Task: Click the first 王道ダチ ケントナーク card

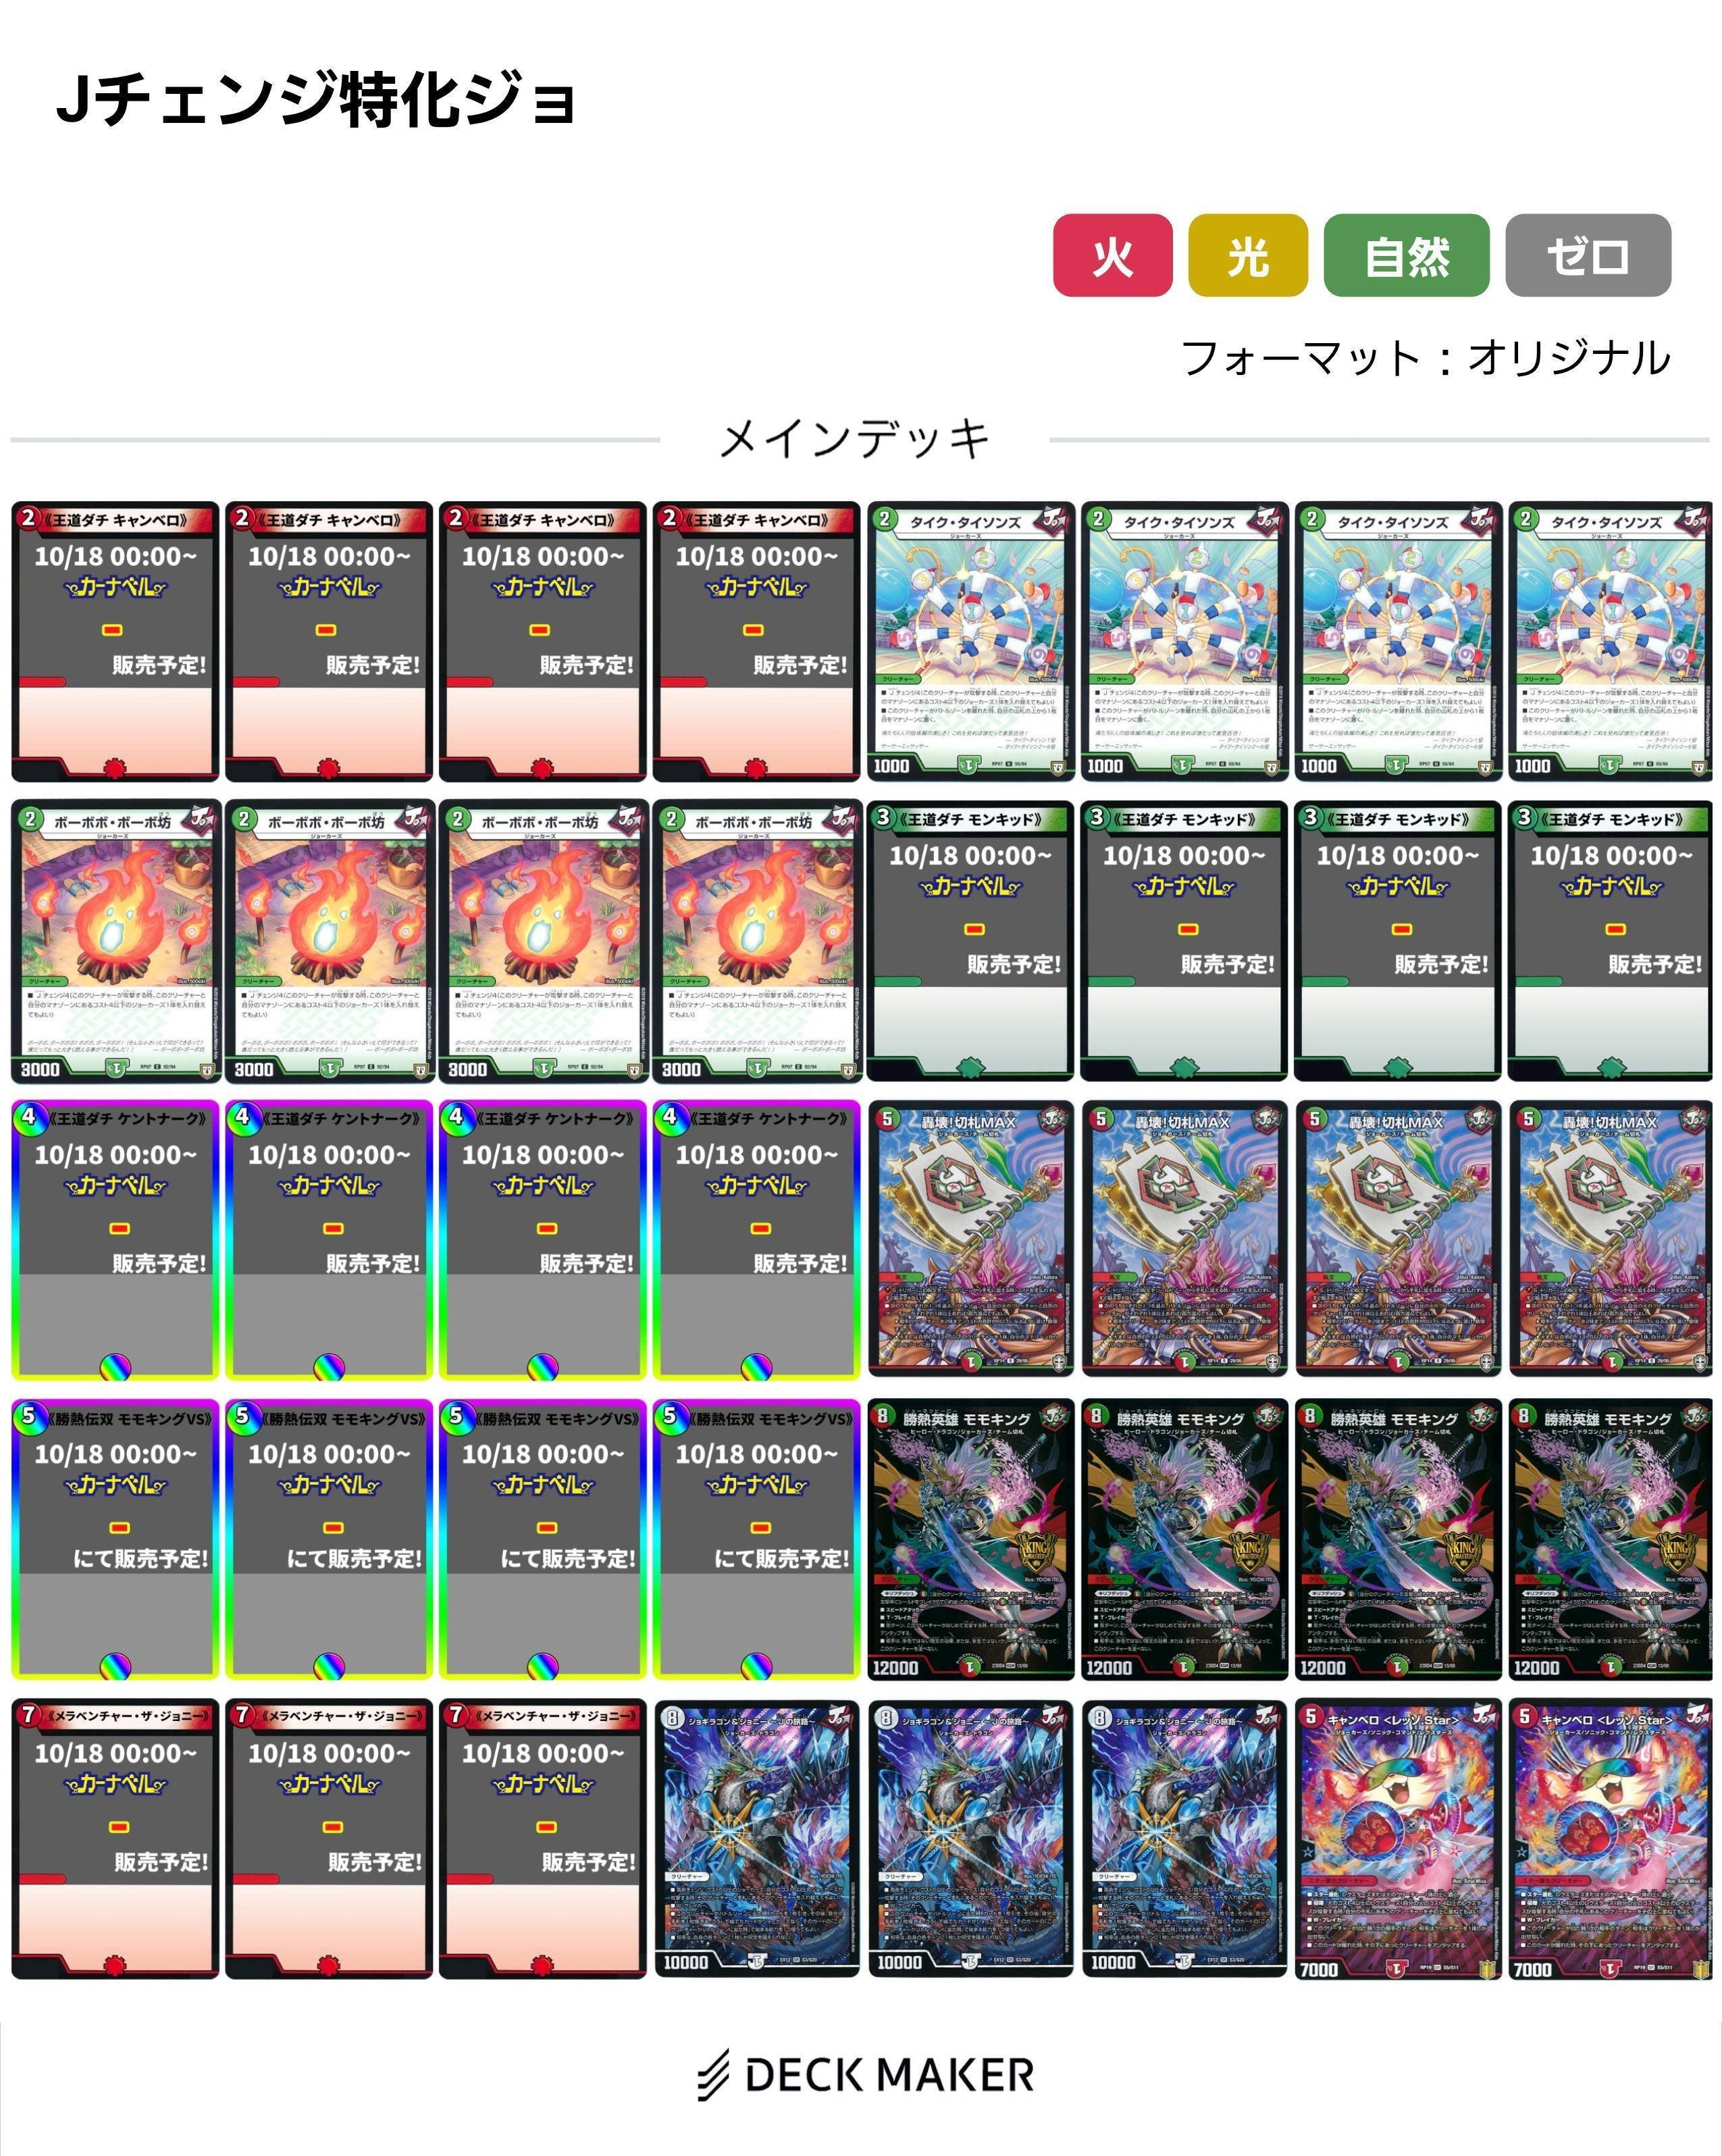Action: (x=115, y=1240)
